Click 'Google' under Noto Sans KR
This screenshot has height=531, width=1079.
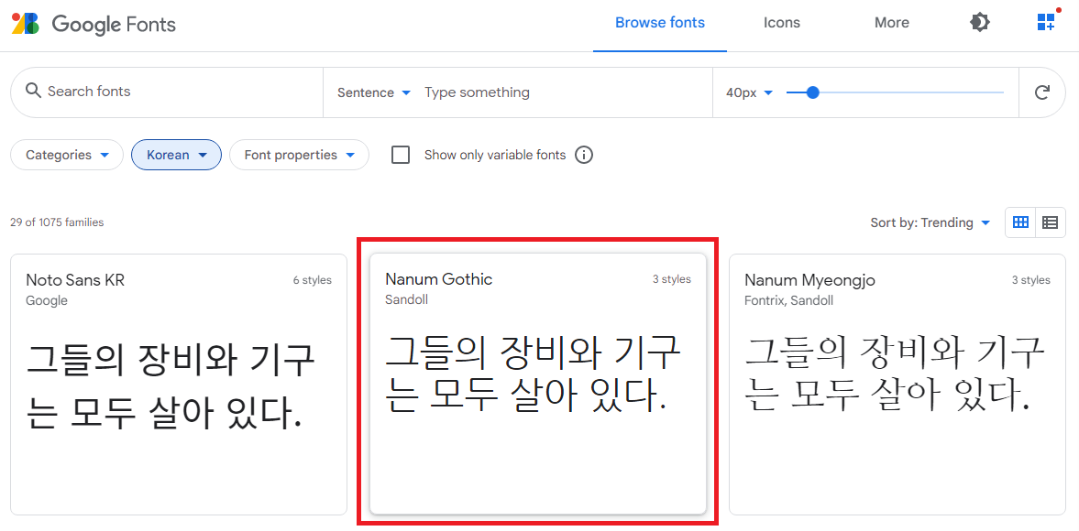coord(47,301)
